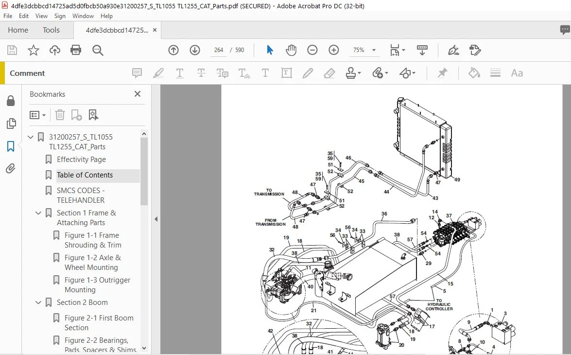This screenshot has width=571, height=355.
Task: Open the File menu
Action: tap(8, 16)
